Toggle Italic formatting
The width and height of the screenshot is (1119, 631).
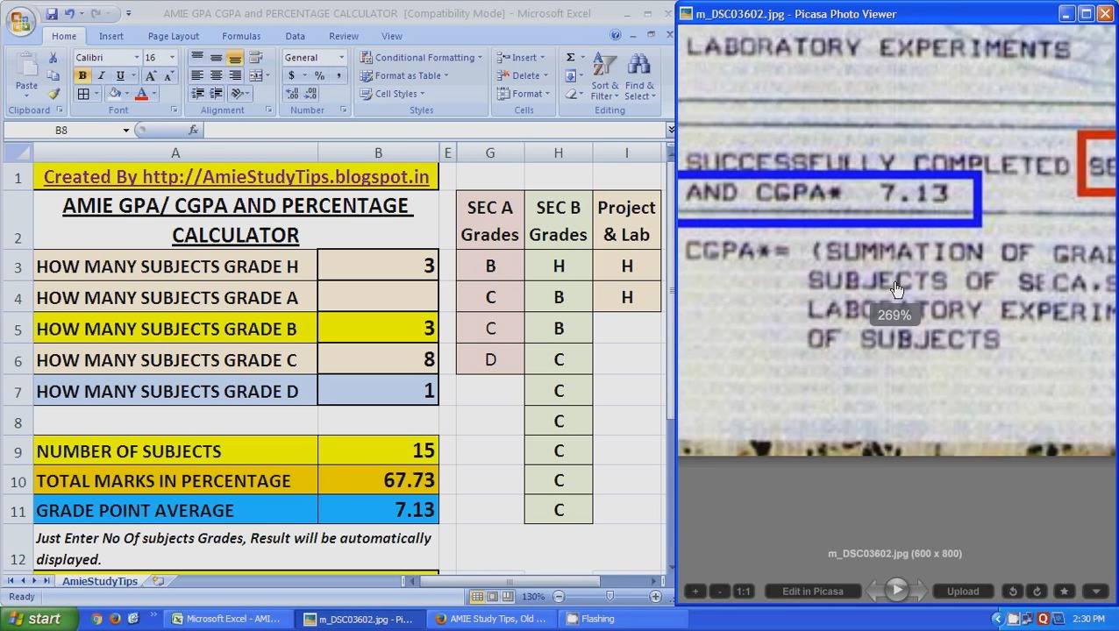(101, 76)
